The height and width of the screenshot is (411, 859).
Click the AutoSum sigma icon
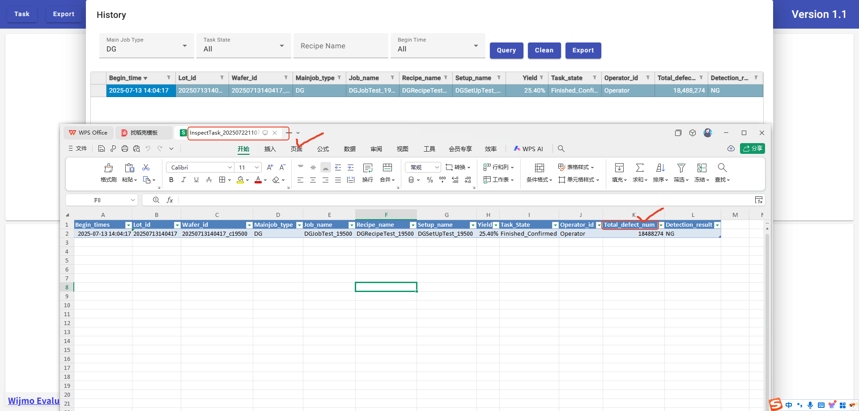(640, 168)
